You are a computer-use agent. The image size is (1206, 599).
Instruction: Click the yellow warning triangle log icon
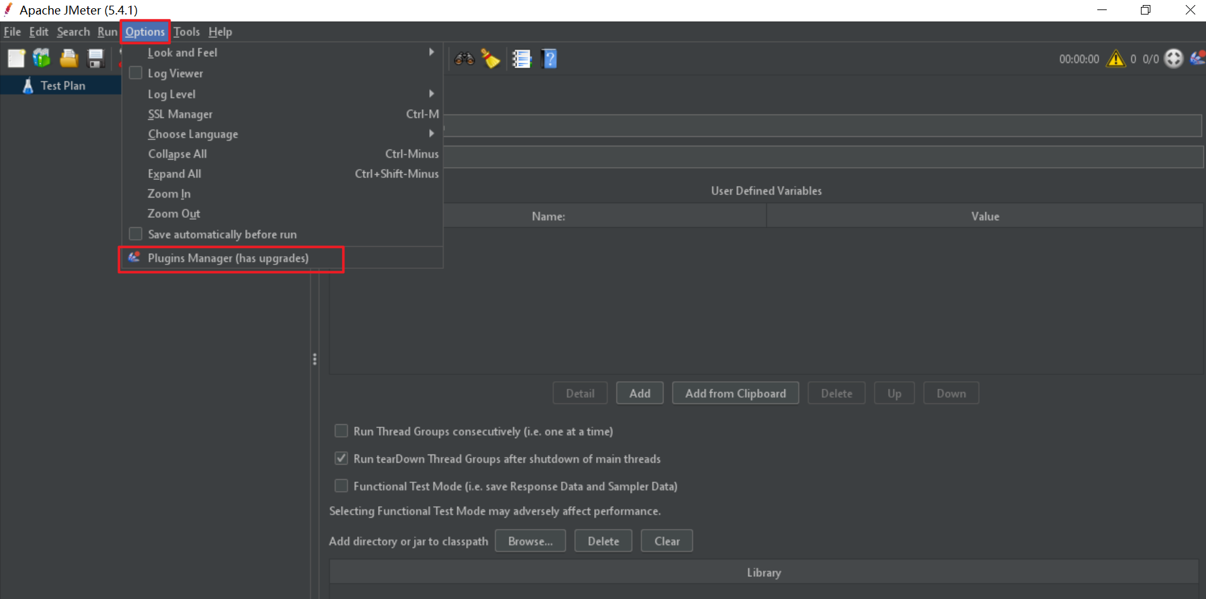click(x=1116, y=59)
